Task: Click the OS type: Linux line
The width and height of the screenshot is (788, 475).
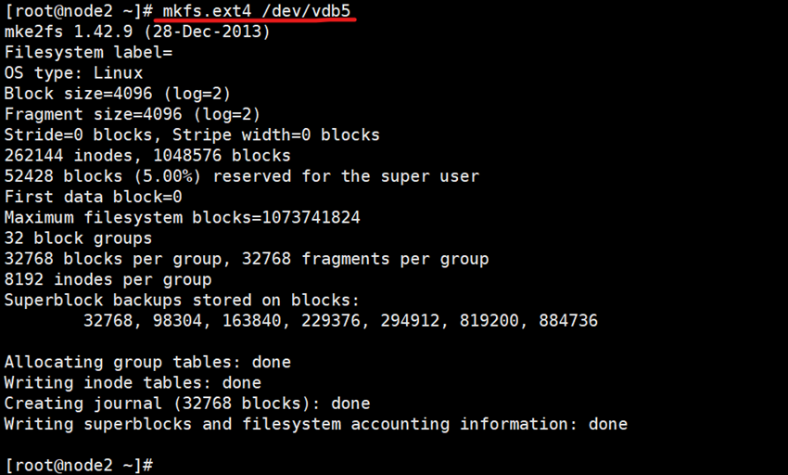Action: click(x=73, y=72)
